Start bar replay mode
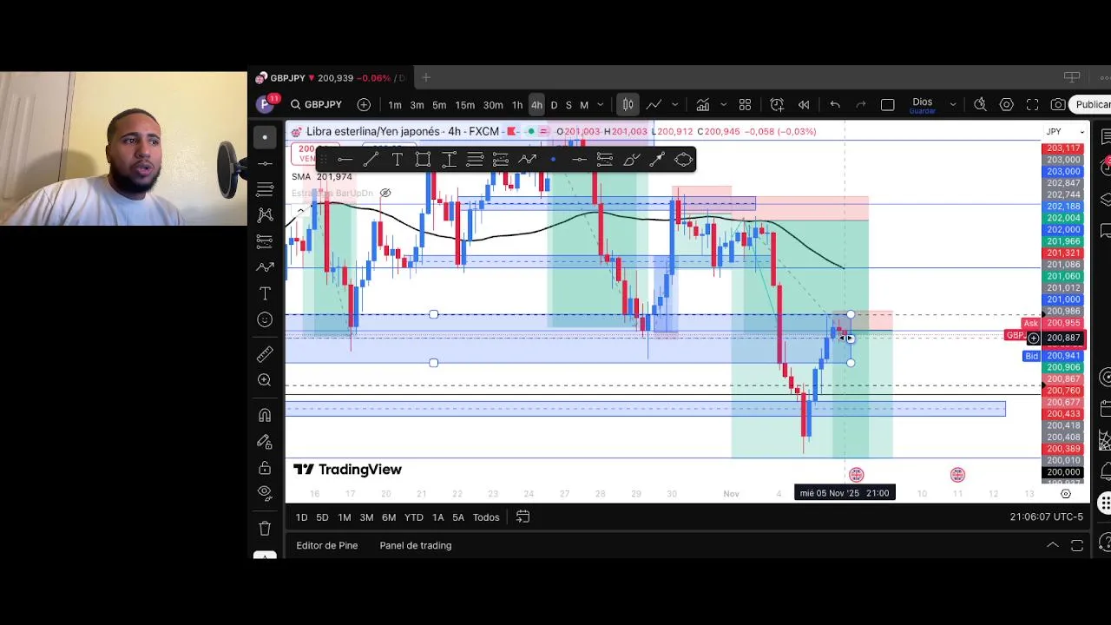The image size is (1111, 625). (x=804, y=105)
